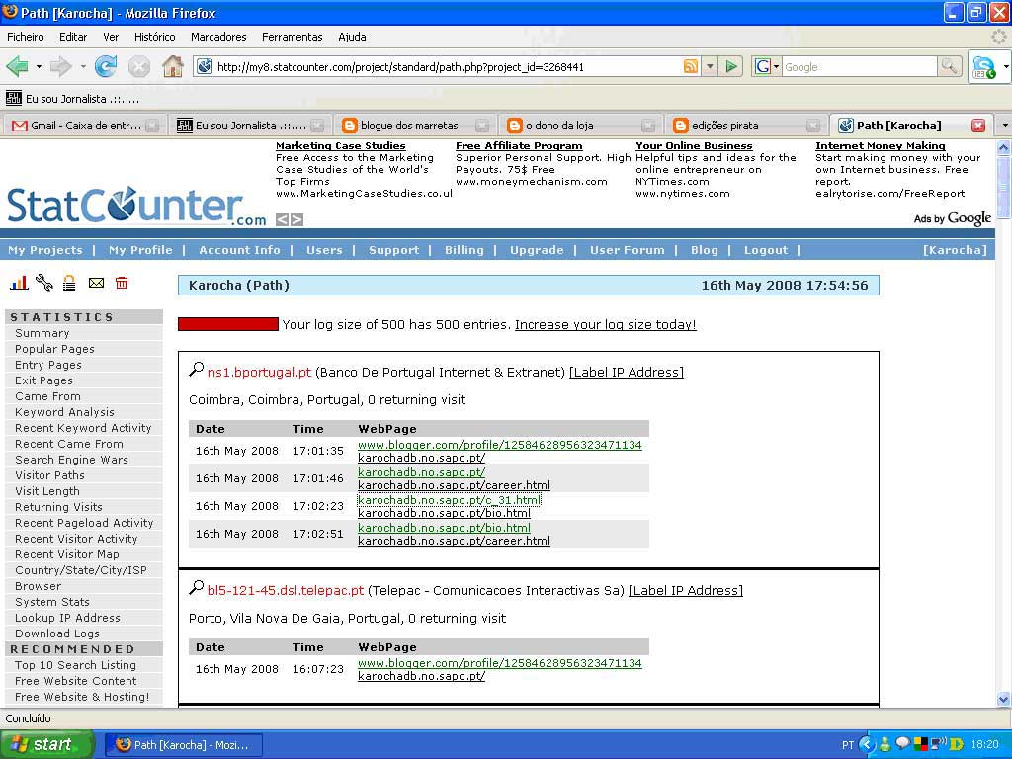Open the Back history dropdown arrow
This screenshot has width=1012, height=759.
pos(39,66)
